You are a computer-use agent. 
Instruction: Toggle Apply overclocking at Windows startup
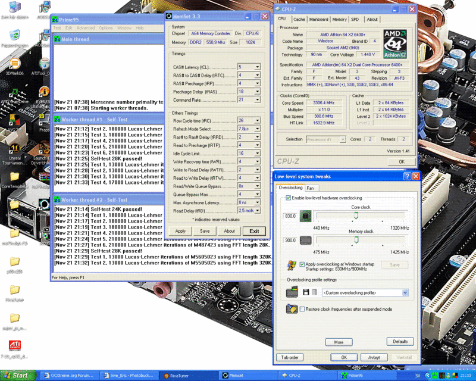(302, 264)
